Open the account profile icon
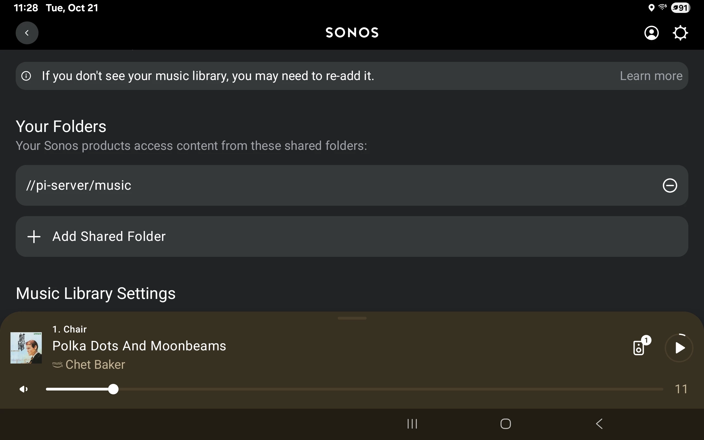 651,33
